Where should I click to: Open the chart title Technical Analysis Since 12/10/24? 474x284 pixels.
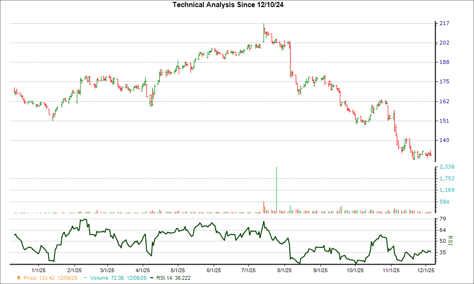(229, 5)
